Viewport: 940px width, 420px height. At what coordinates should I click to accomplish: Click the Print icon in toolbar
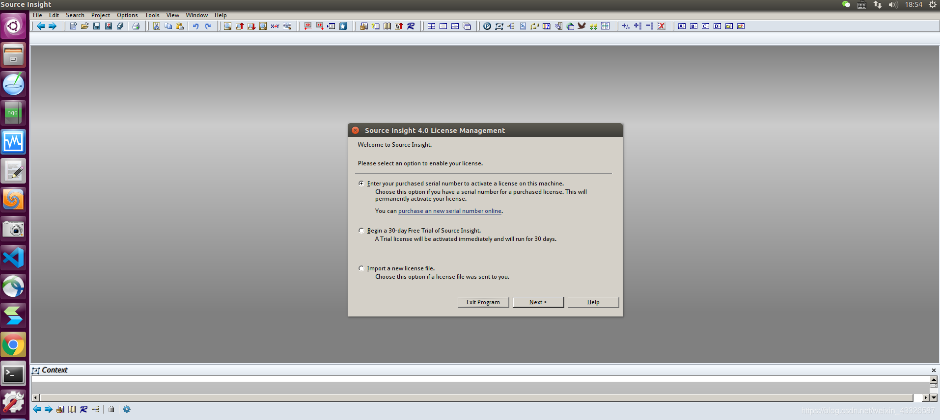point(136,26)
